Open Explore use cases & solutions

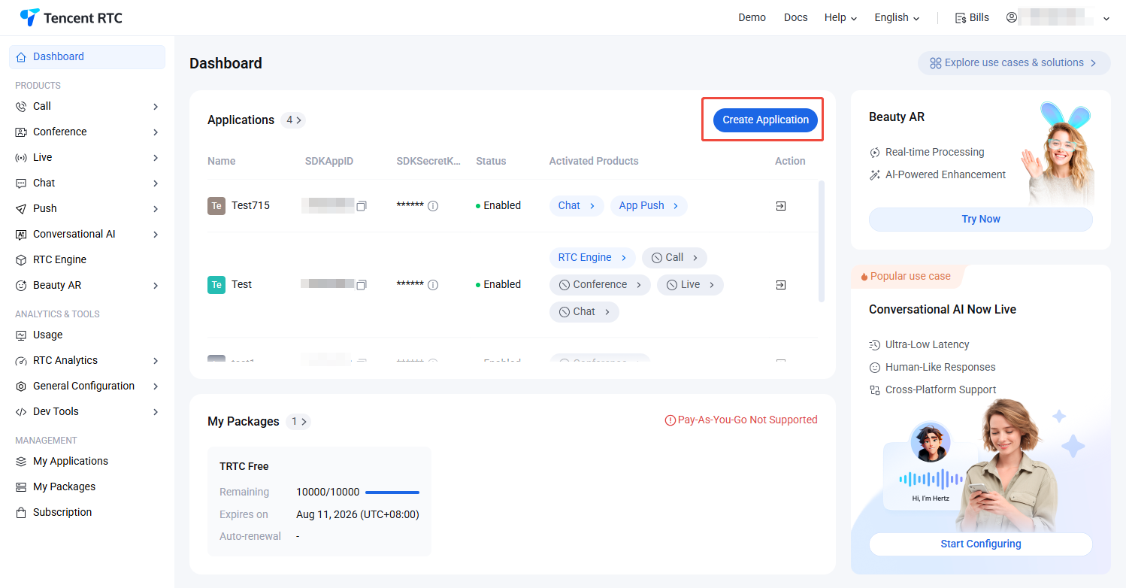tap(1013, 63)
